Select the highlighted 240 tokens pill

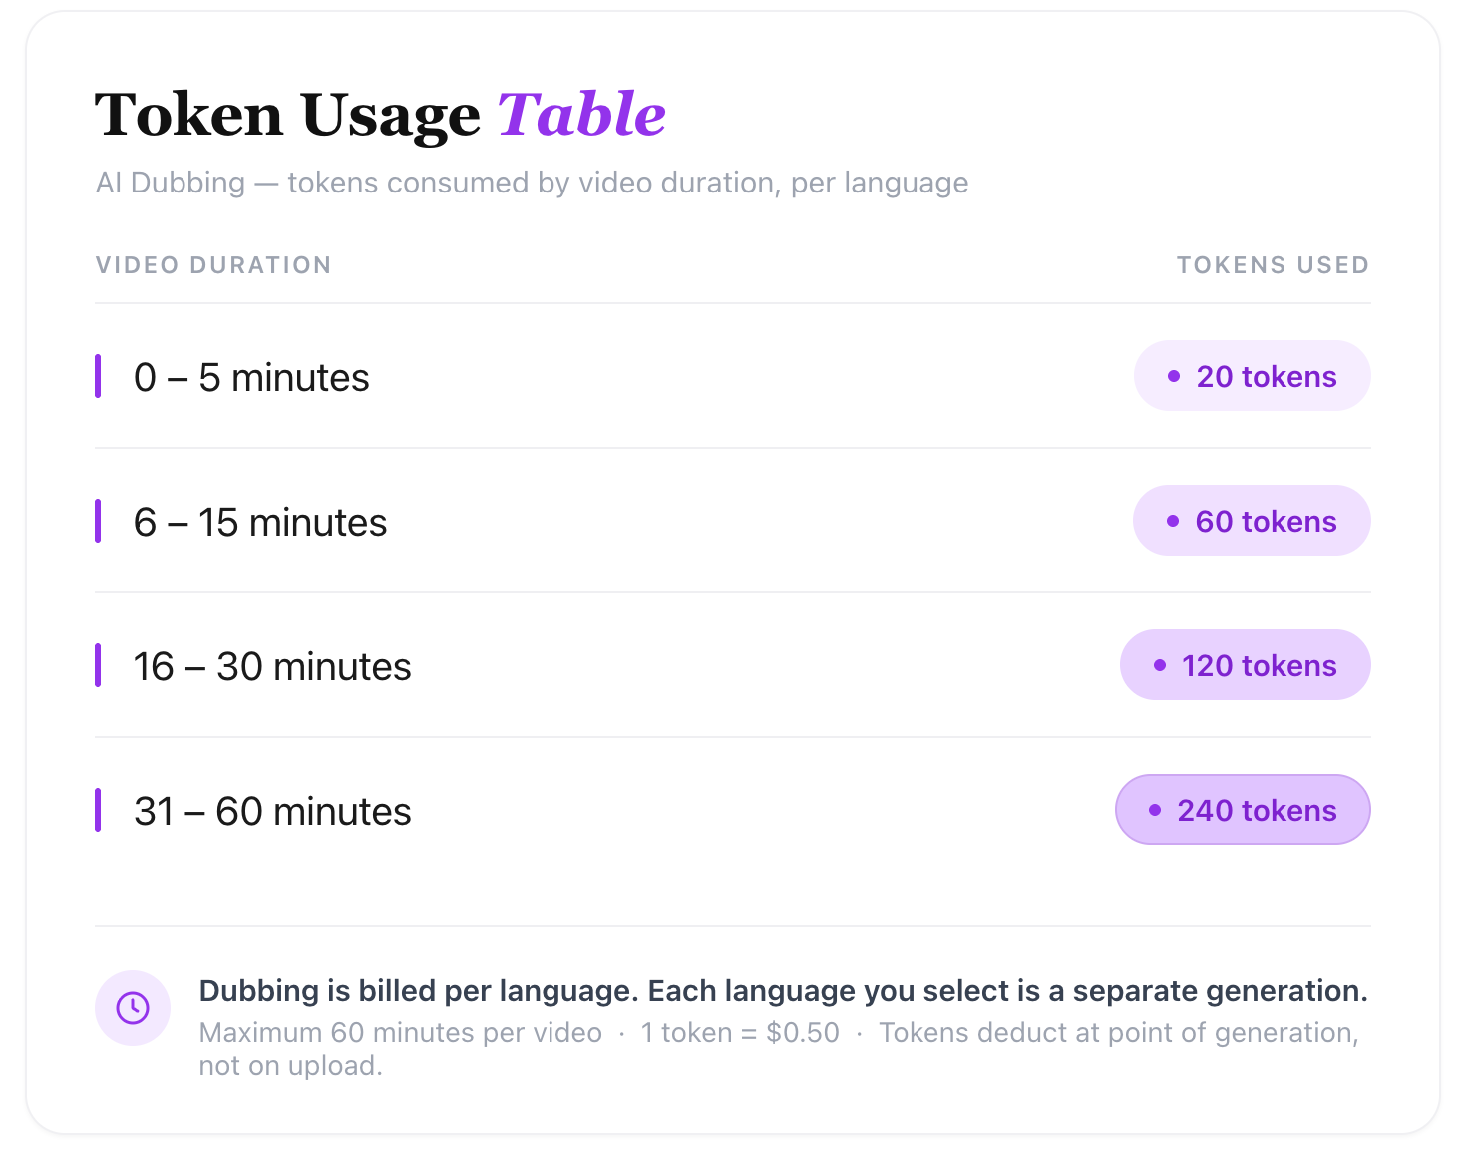pos(1243,810)
